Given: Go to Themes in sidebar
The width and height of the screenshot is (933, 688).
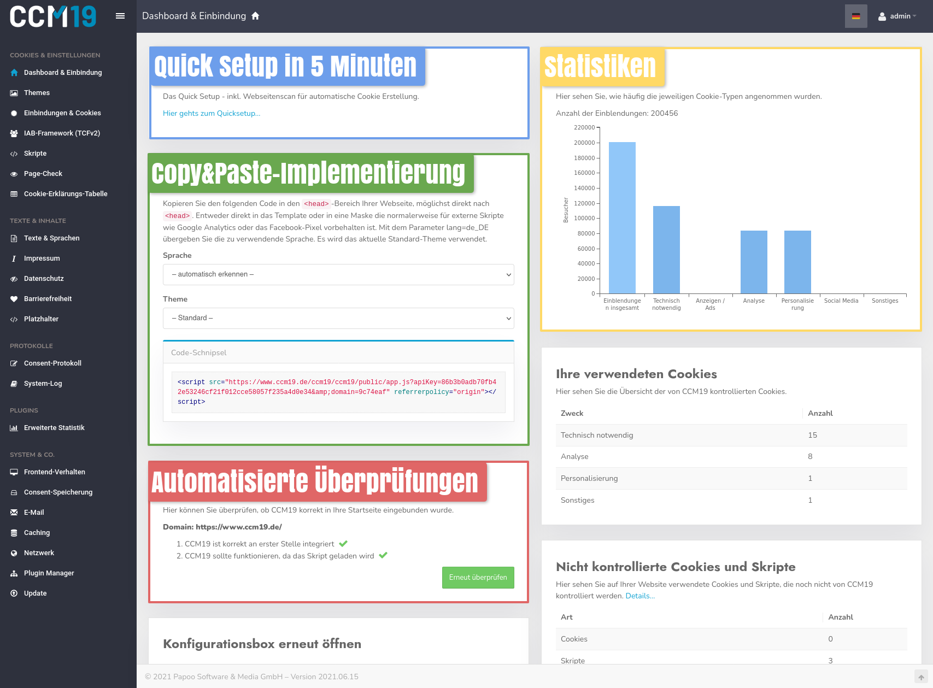Looking at the screenshot, I should point(37,93).
